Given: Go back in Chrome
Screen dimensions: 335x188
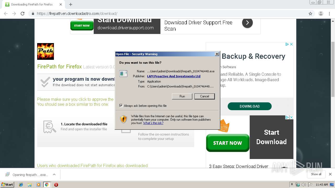Looking at the screenshot, I should tap(6, 14).
